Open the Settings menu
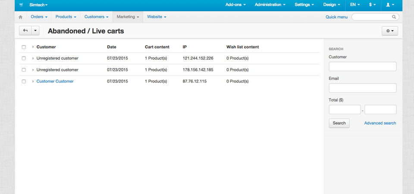Image resolution: width=414 pixels, height=194 pixels. pos(304,5)
